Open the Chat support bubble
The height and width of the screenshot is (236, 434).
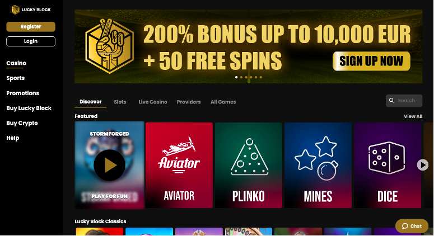tap(412, 226)
